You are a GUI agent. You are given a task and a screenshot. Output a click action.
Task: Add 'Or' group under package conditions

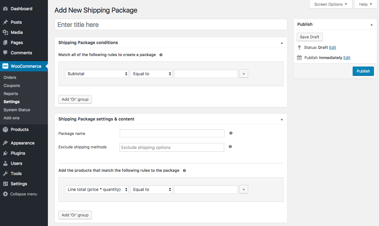click(x=75, y=99)
